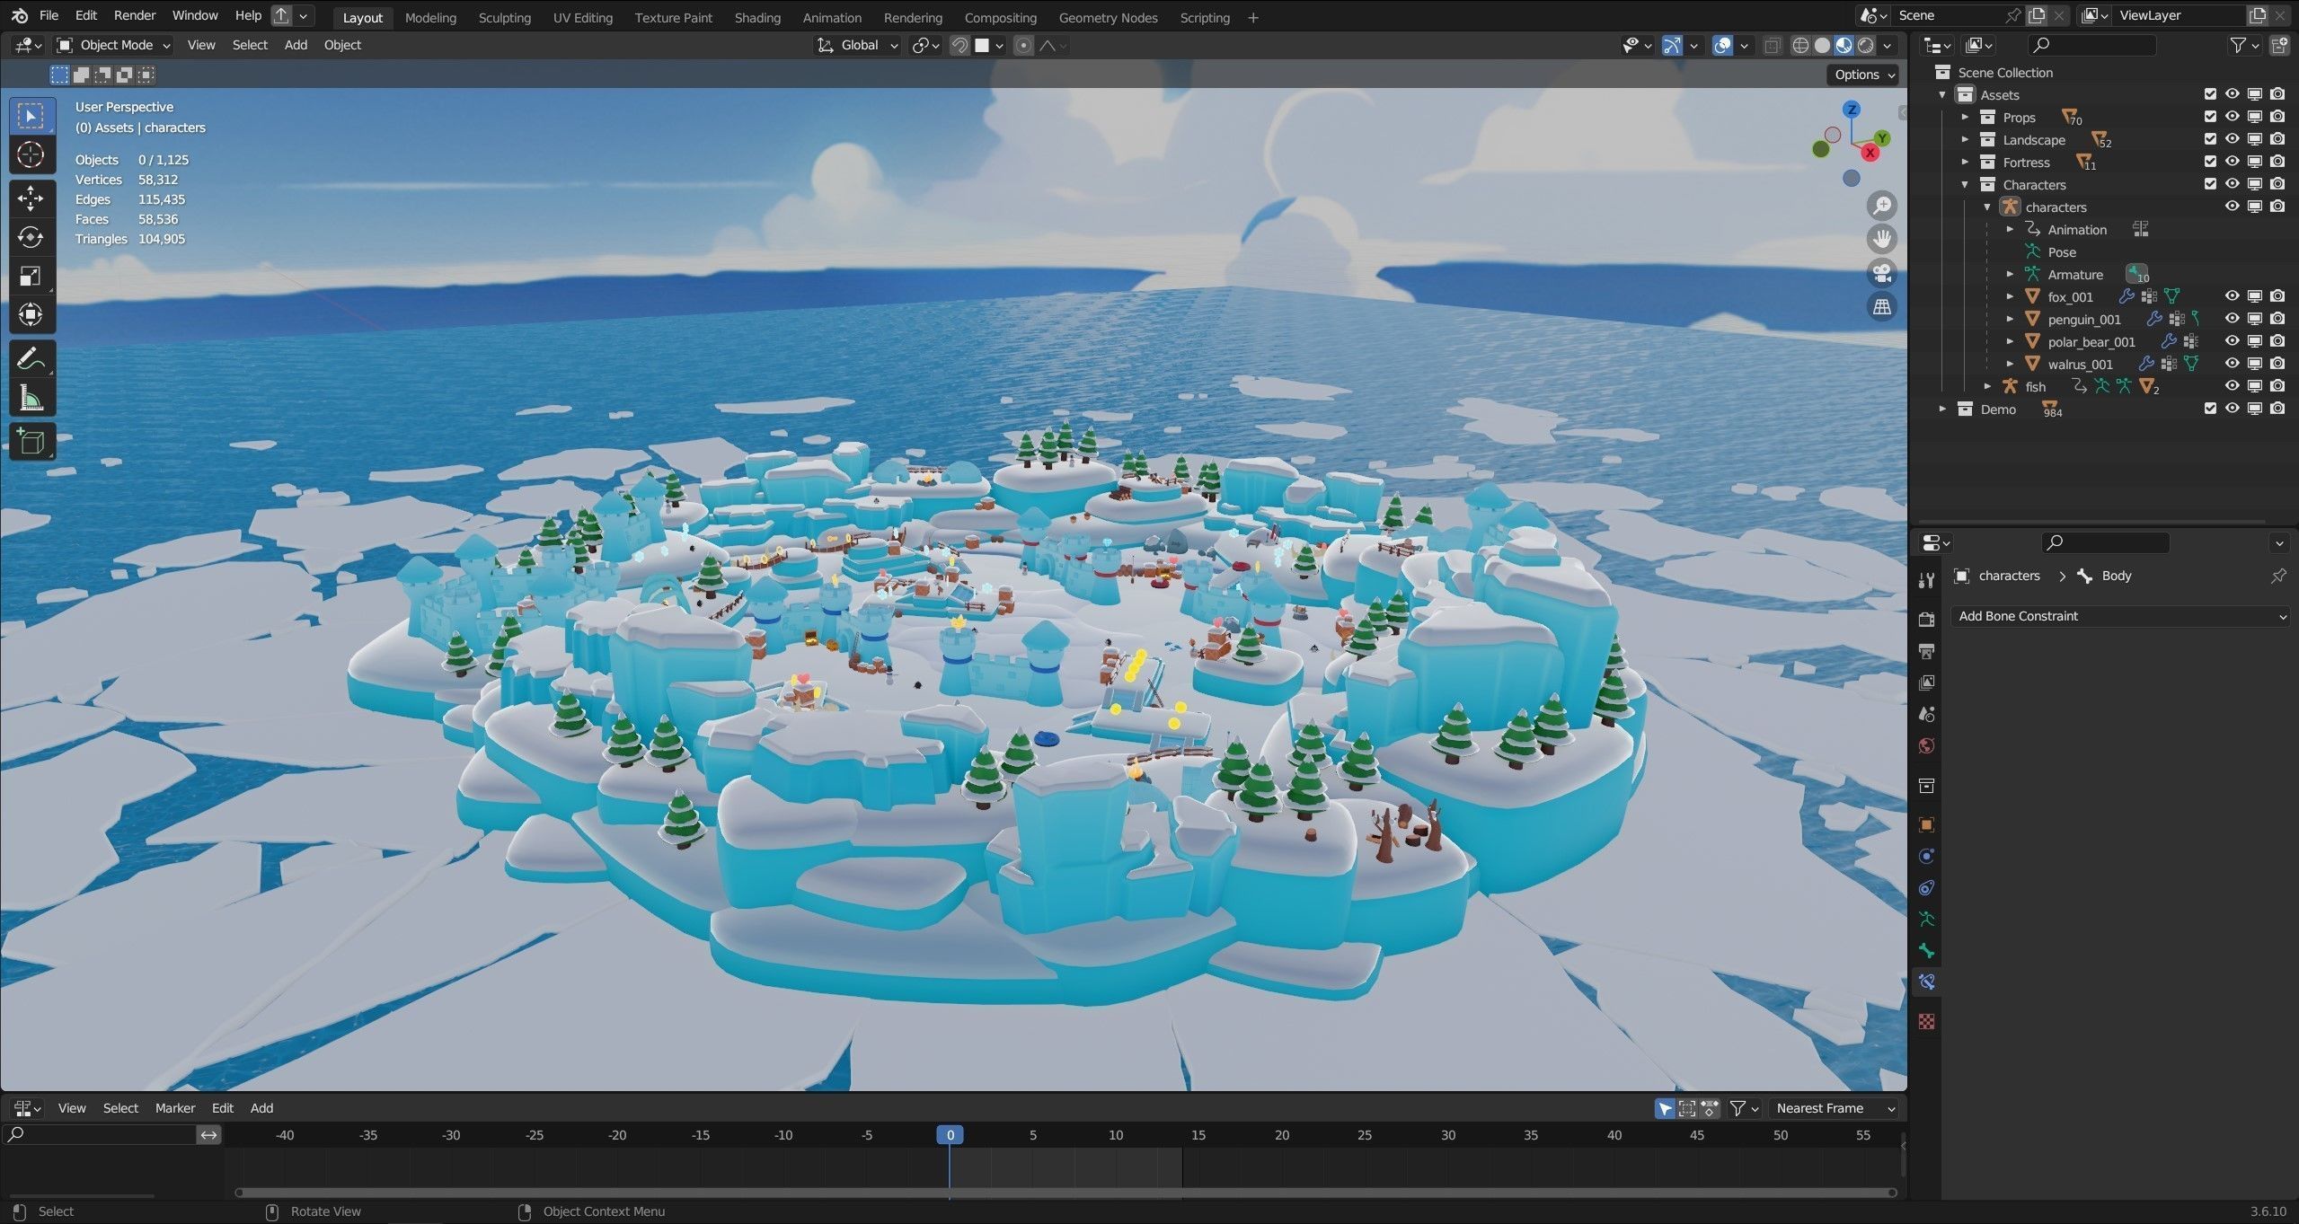The height and width of the screenshot is (1224, 2299).
Task: Click the viewport zoom magnifier icon
Action: click(x=1881, y=206)
